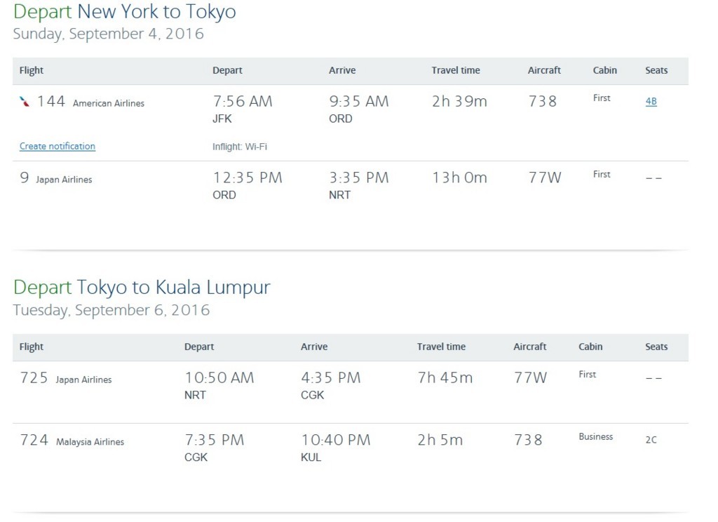
Task: Click the 77W aircraft on flight 725
Action: point(530,378)
